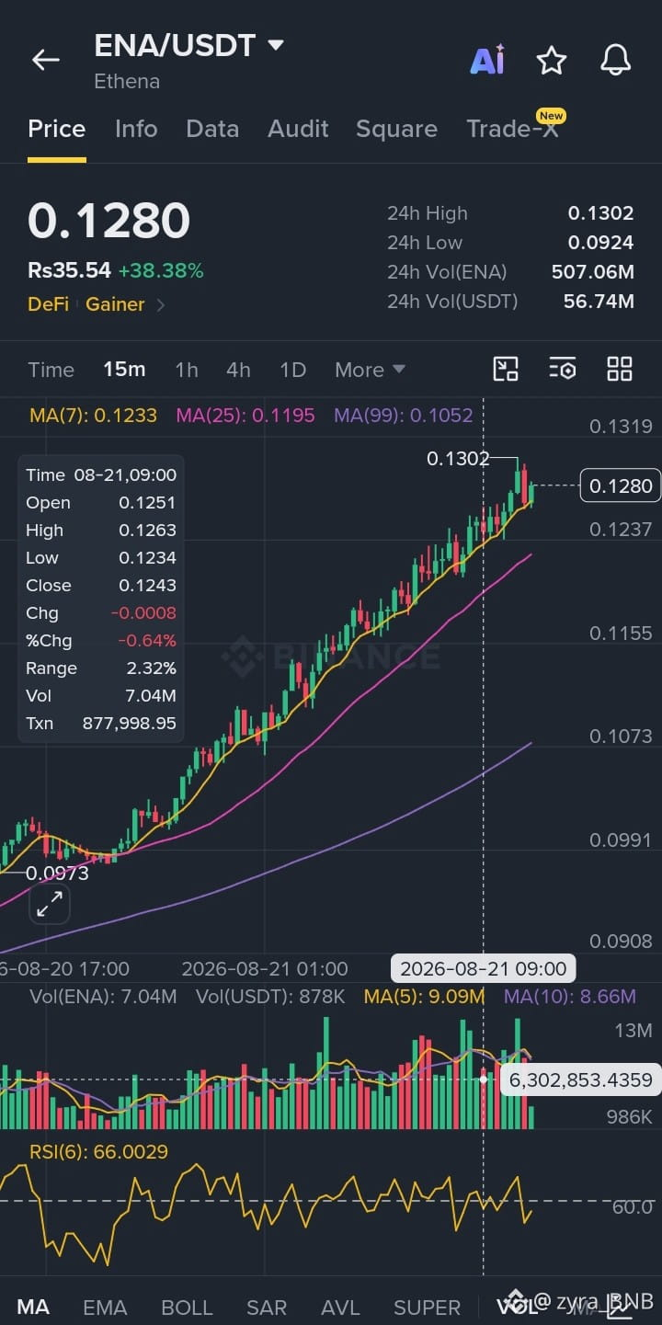Viewport: 662px width, 1325px height.
Task: Tap the current price label 0.1280 on axis
Action: [621, 485]
